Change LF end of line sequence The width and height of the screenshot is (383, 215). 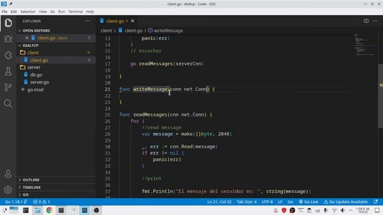point(280,202)
